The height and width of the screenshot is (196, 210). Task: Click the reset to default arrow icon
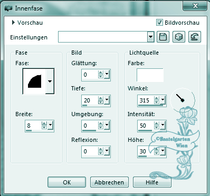[195, 37]
